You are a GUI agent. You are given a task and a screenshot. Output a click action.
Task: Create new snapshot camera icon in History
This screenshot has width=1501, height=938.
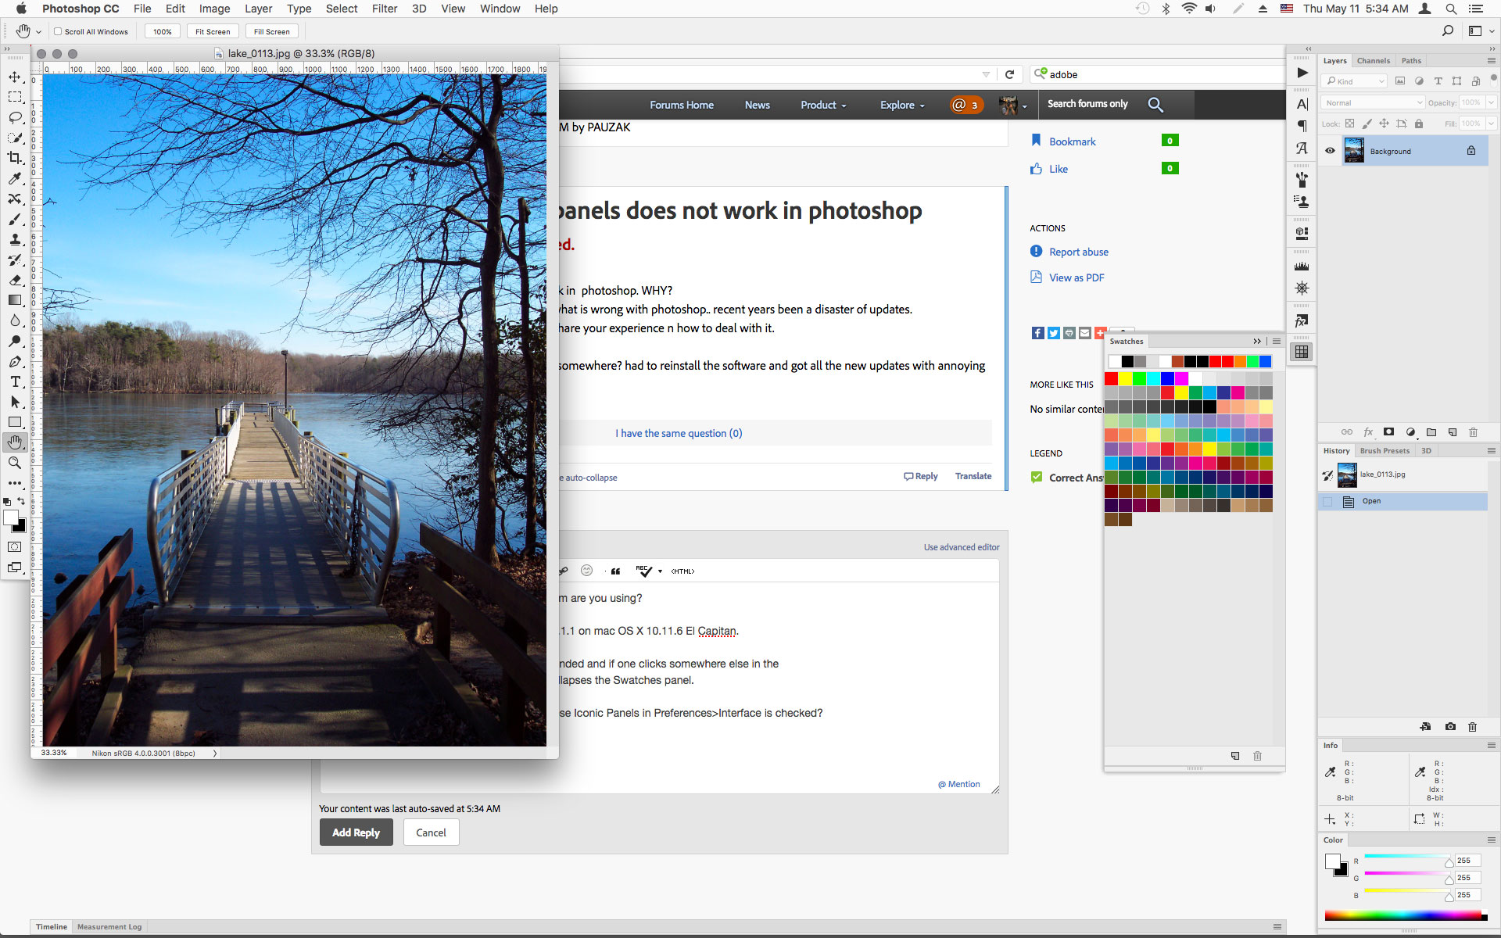pyautogui.click(x=1450, y=727)
